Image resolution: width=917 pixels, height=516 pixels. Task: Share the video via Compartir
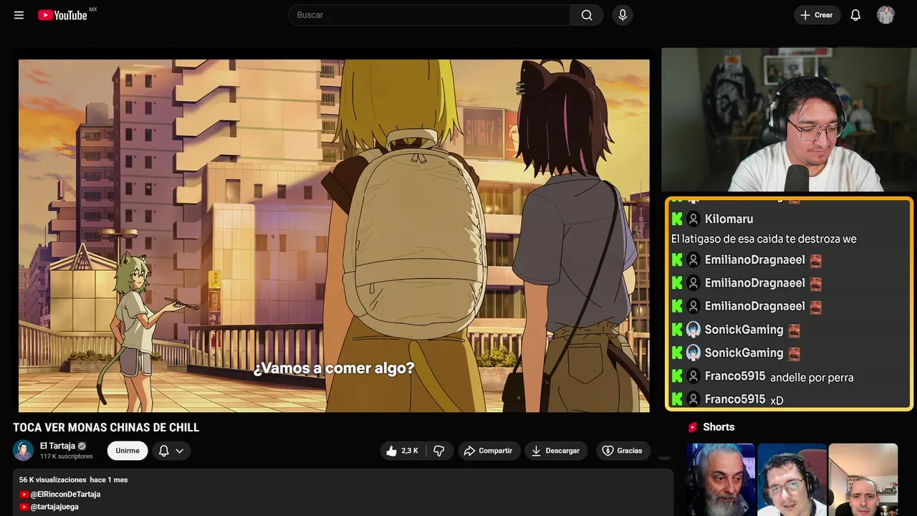pos(489,451)
